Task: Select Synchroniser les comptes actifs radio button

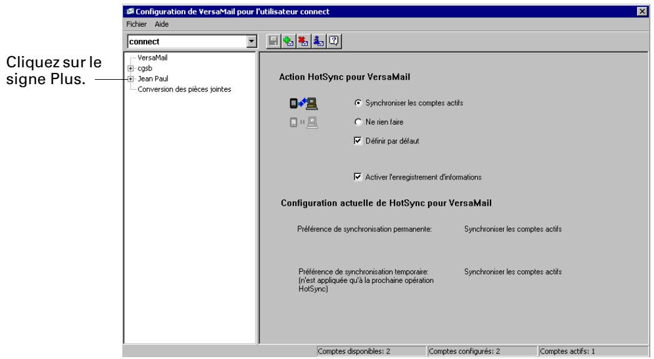Action: [x=358, y=103]
